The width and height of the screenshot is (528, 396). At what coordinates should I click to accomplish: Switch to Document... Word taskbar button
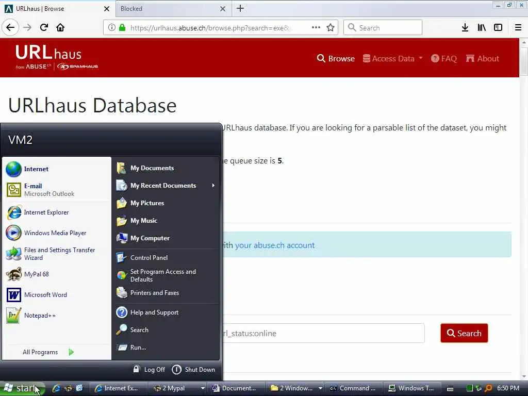pyautogui.click(x=236, y=388)
